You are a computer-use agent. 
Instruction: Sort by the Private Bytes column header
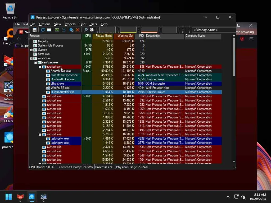103,36
